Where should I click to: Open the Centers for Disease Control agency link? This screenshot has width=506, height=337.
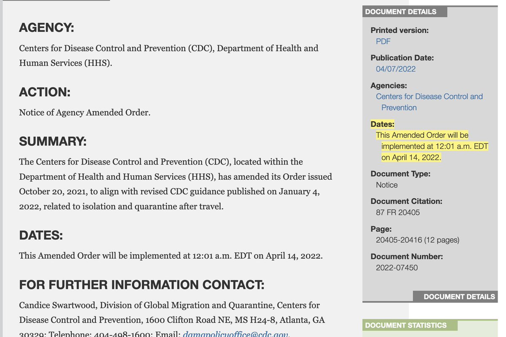[x=429, y=102]
